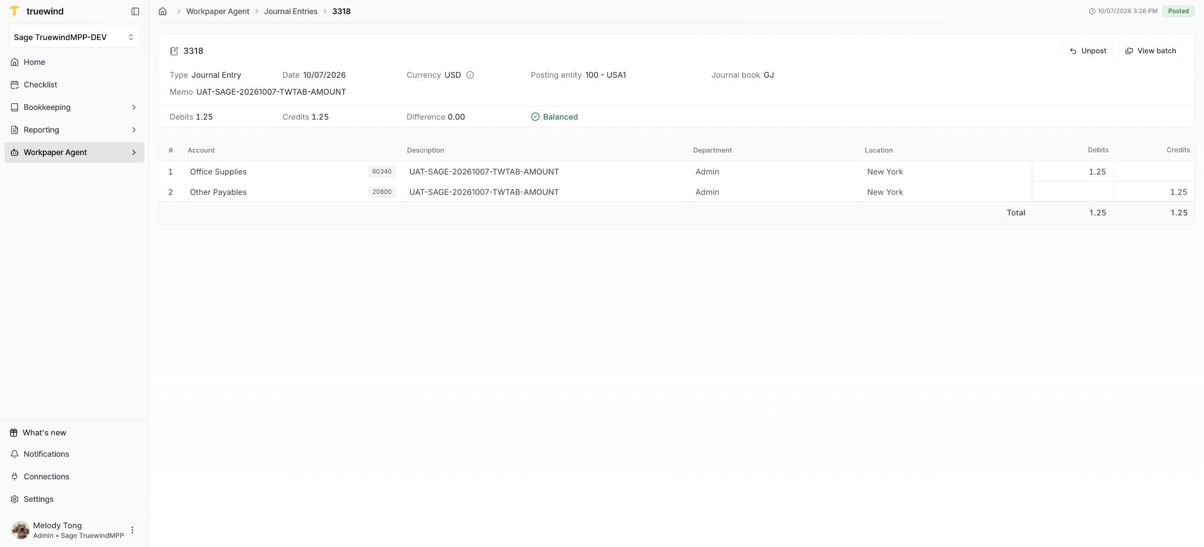Click the Posted status badge

coord(1178,11)
